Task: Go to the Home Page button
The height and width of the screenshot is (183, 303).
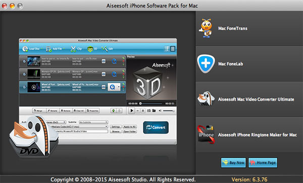Action: click(263, 162)
